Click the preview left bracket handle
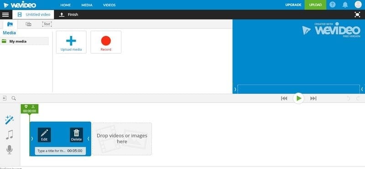Viewport: 365px width, 169px height. coord(235,89)
